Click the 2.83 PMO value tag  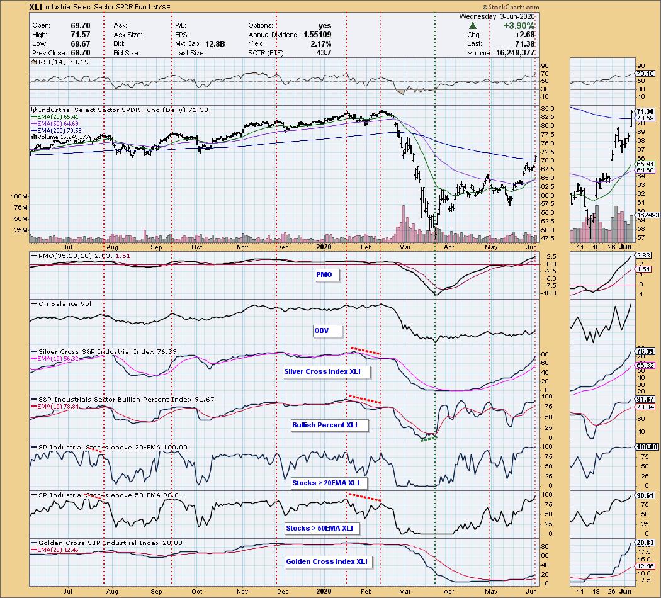(x=644, y=256)
